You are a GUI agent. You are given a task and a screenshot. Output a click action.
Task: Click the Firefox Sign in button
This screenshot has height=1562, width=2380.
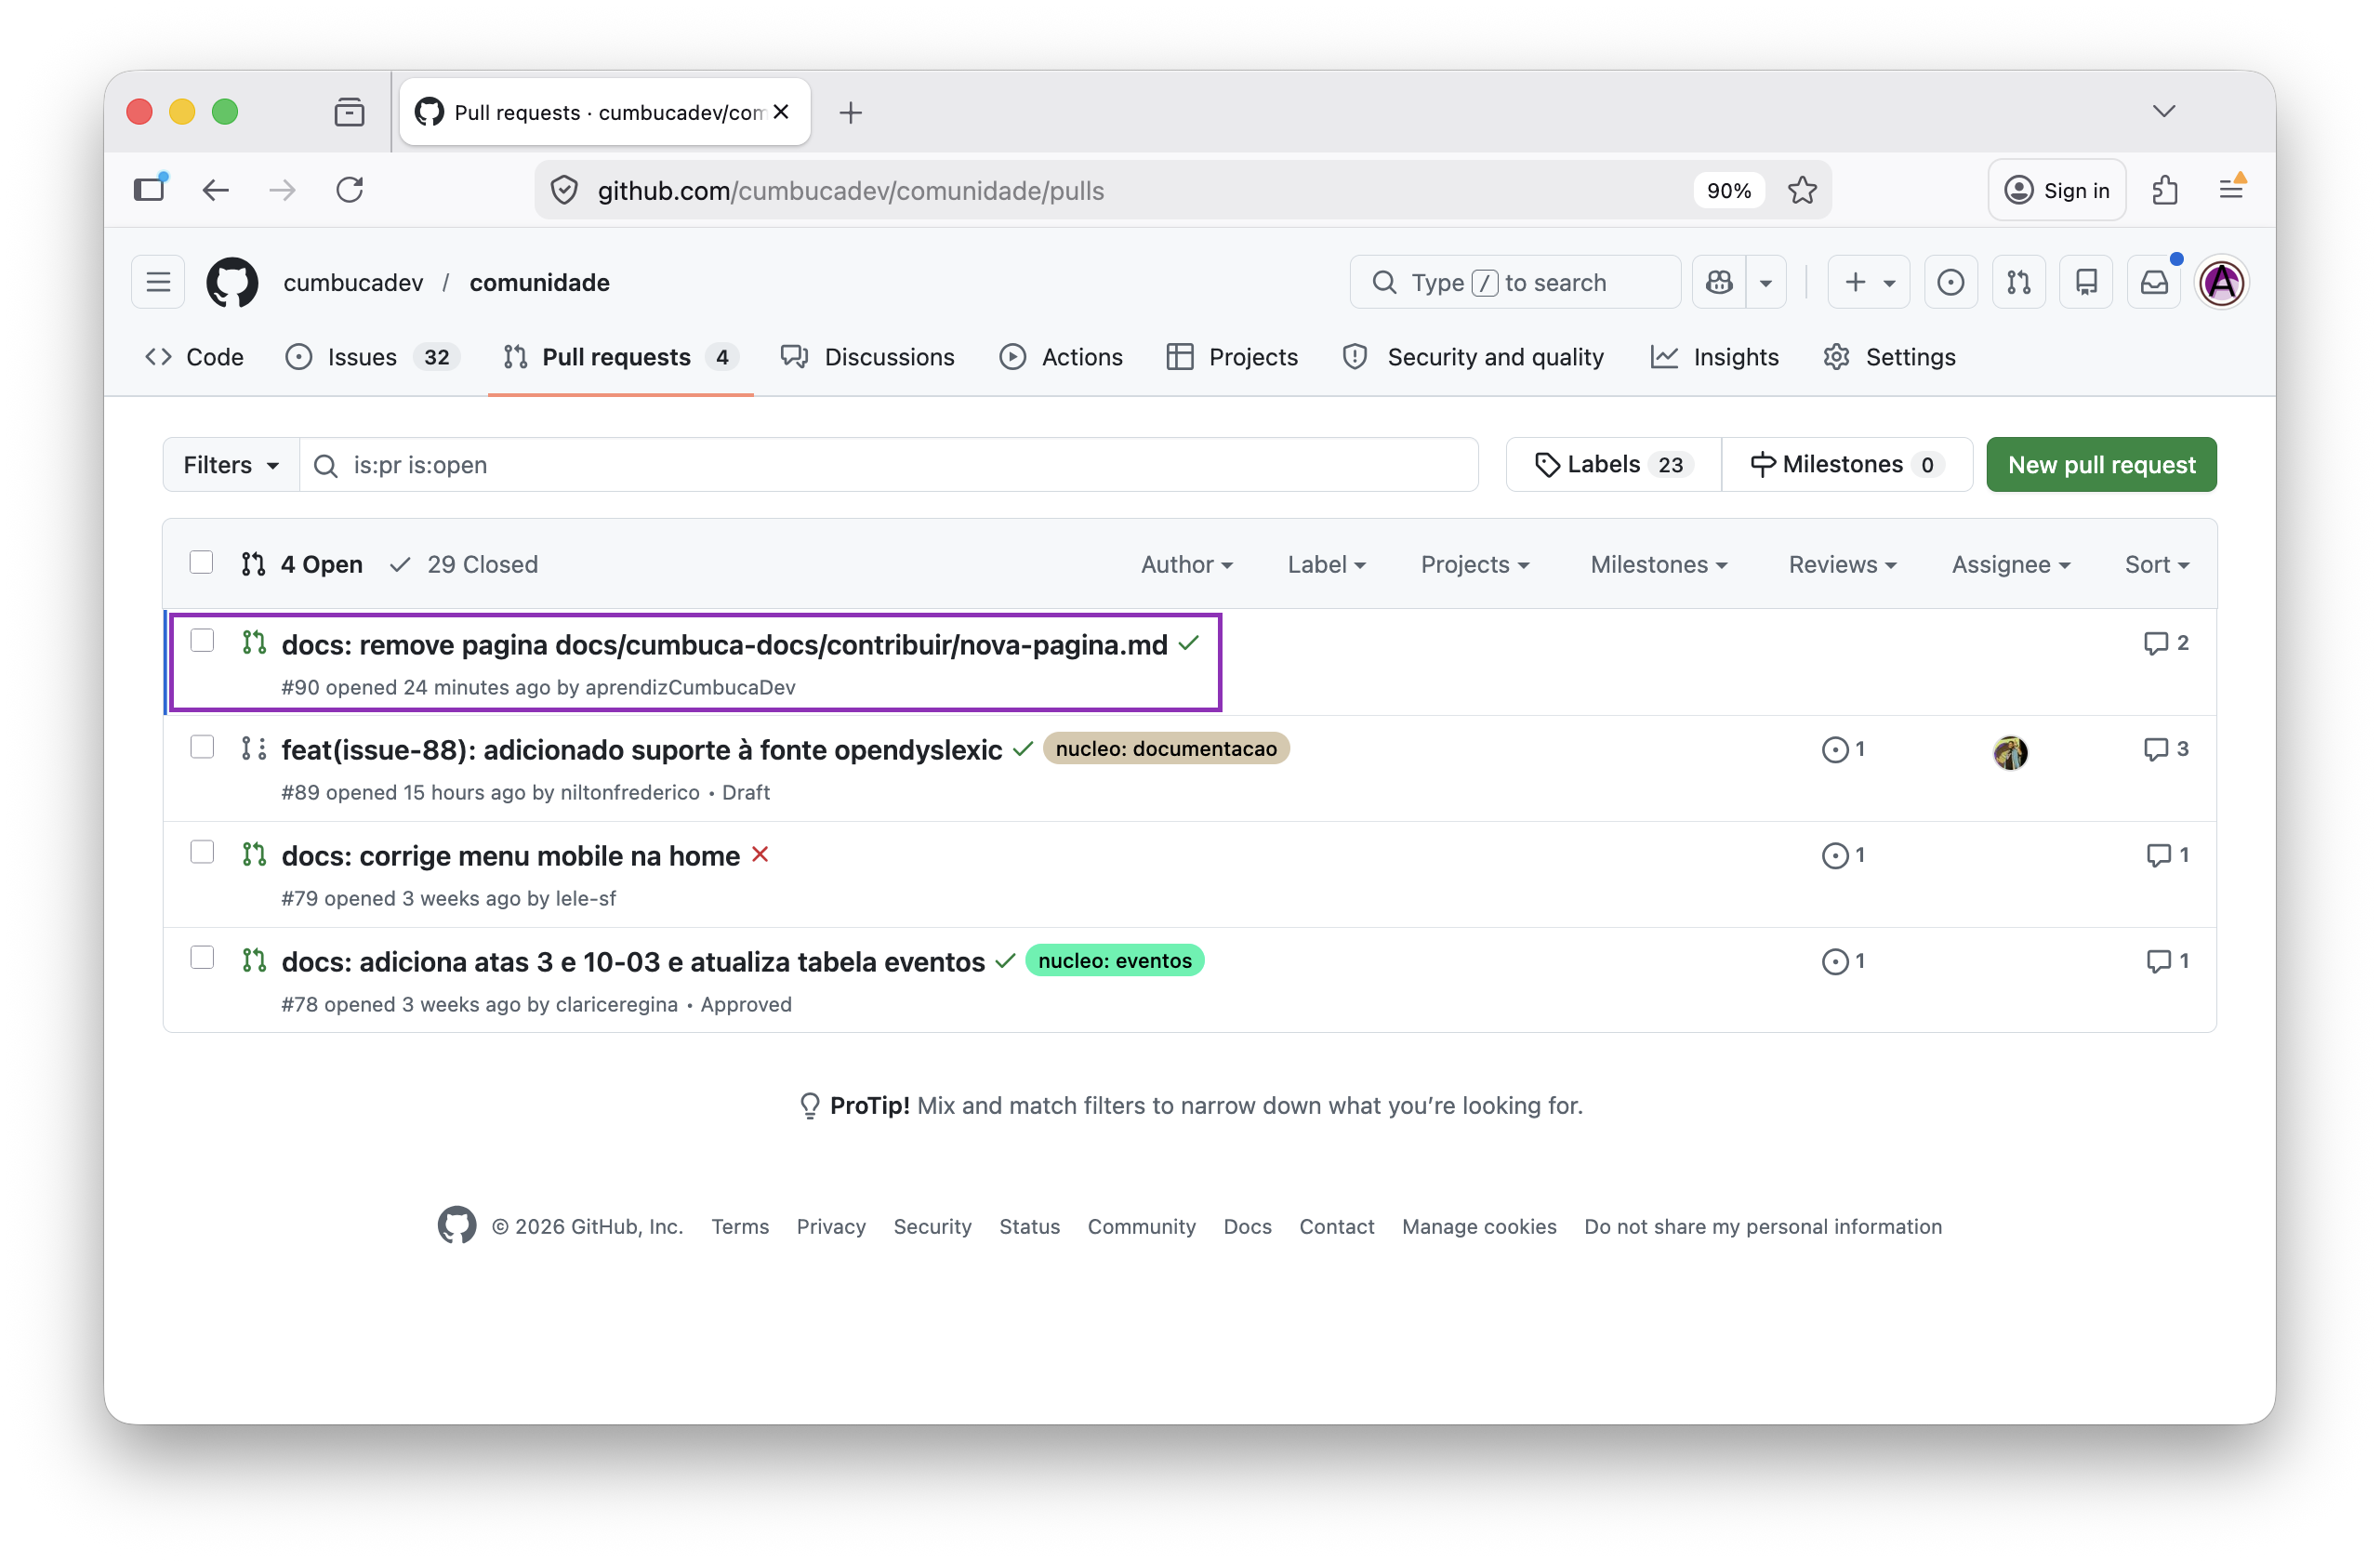(x=2057, y=190)
